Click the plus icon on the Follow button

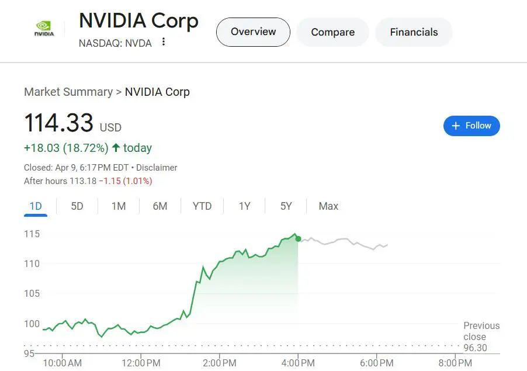click(x=456, y=126)
